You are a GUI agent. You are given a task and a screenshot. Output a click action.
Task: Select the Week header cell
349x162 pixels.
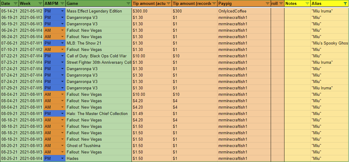tap(31, 4)
